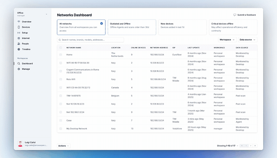The width and height of the screenshot is (277, 158).
Task: Sort by the Last Update column header
Action: point(193,48)
